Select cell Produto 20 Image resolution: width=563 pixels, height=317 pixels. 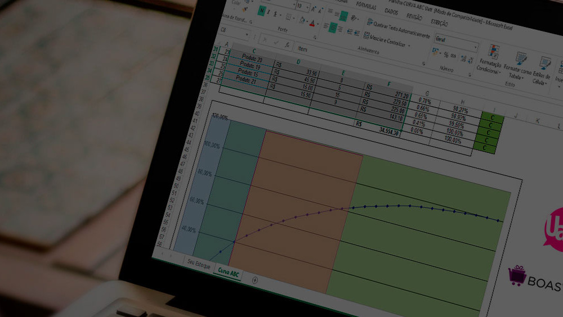pos(252,58)
